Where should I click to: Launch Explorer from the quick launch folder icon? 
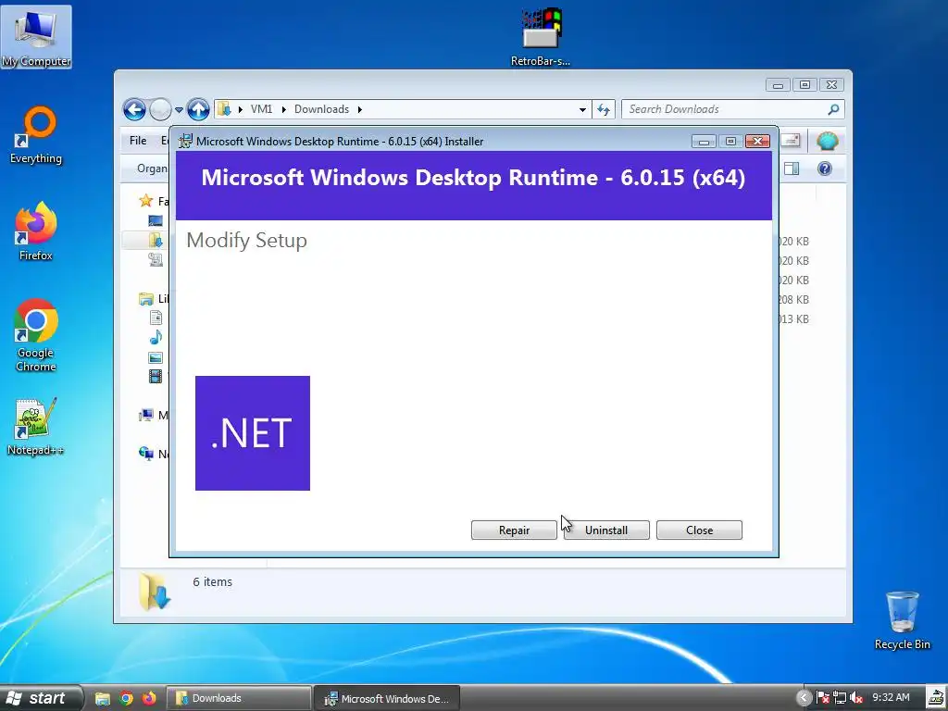tap(103, 699)
